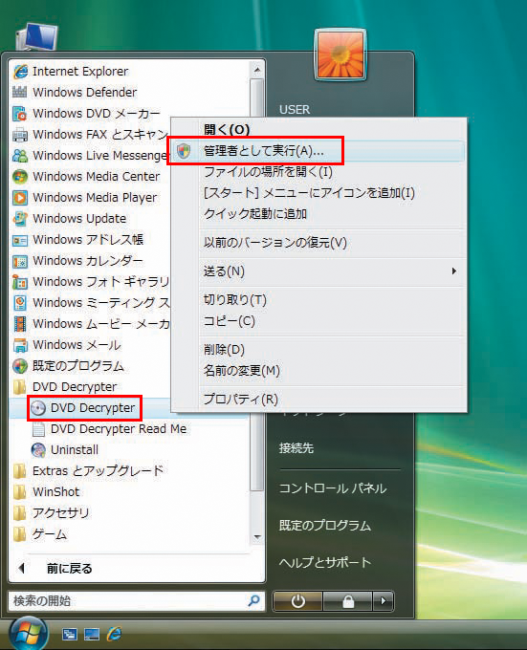Click the Windows Media Center icon
The height and width of the screenshot is (650, 527).
coord(20,177)
